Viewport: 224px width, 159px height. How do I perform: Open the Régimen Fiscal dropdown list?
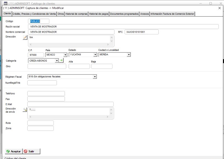pos(95,77)
